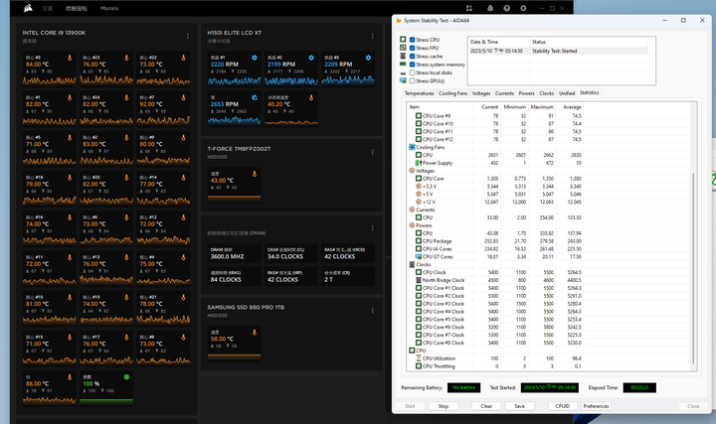Click pump icon on the 2653 RPM card

tap(255, 97)
